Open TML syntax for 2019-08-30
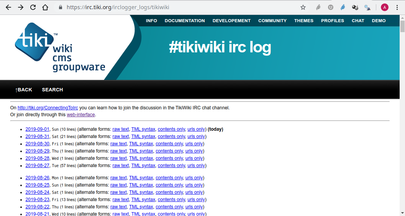405x216 pixels. click(x=141, y=144)
